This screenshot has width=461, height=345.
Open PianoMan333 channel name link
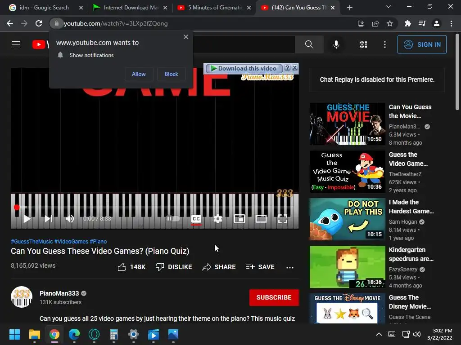pyautogui.click(x=59, y=293)
